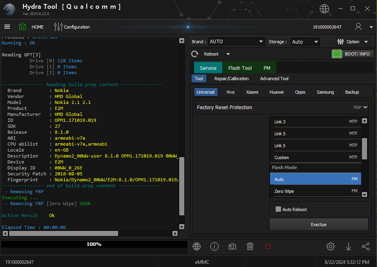
Task: Expand the Brand AUTO dropdown
Action: coord(261,42)
